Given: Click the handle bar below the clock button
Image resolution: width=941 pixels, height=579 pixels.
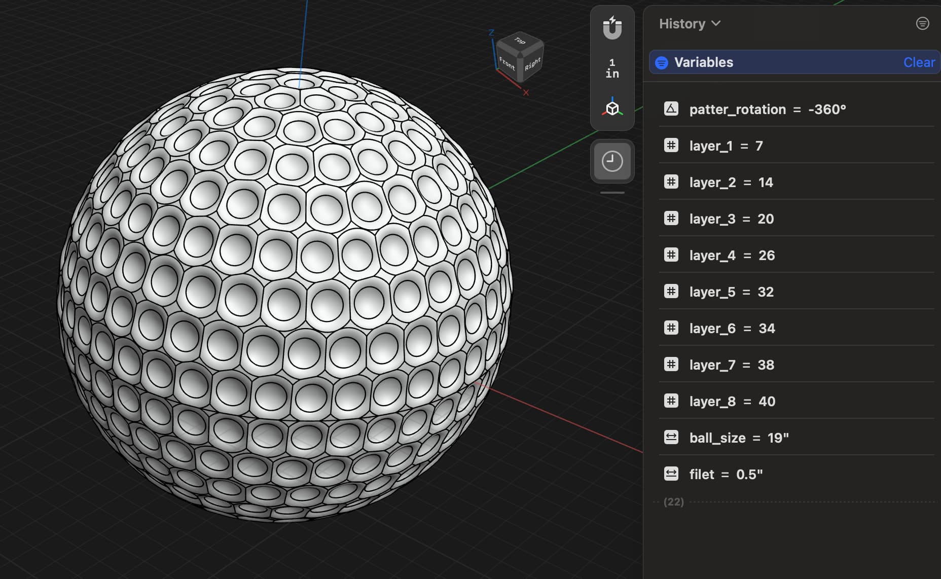Looking at the screenshot, I should [x=612, y=193].
